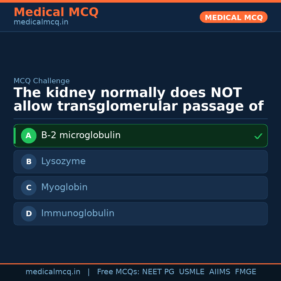Pick the Myoglobin answer text
This screenshot has height=281, width=281.
point(64,187)
